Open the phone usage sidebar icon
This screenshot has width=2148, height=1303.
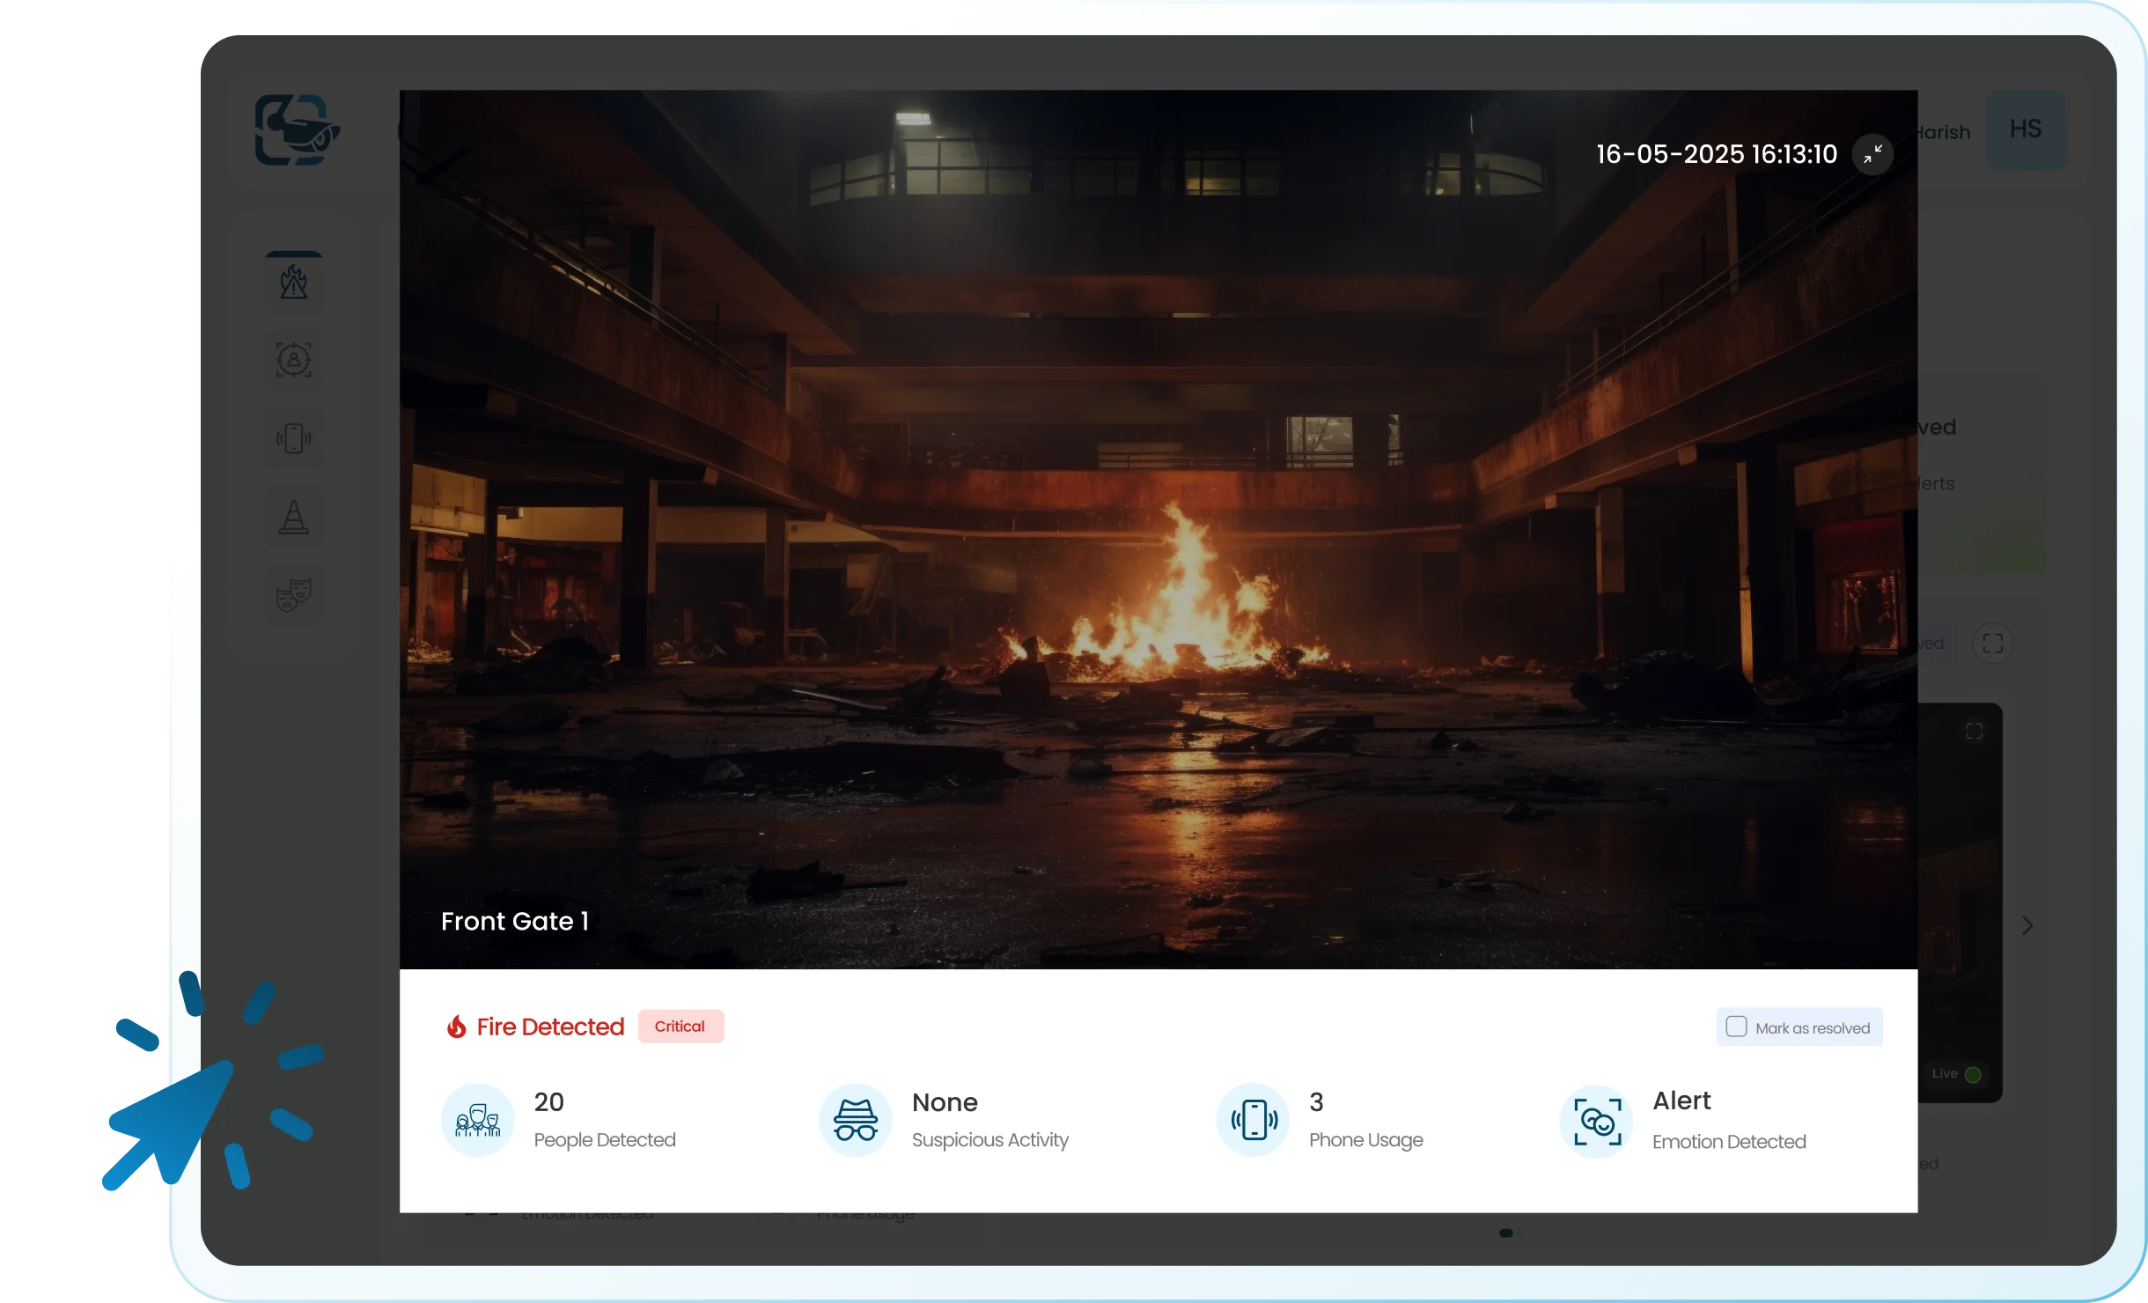click(294, 438)
